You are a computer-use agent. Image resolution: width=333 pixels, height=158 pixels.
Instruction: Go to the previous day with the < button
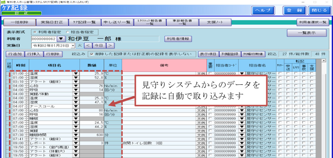click(x=88, y=45)
